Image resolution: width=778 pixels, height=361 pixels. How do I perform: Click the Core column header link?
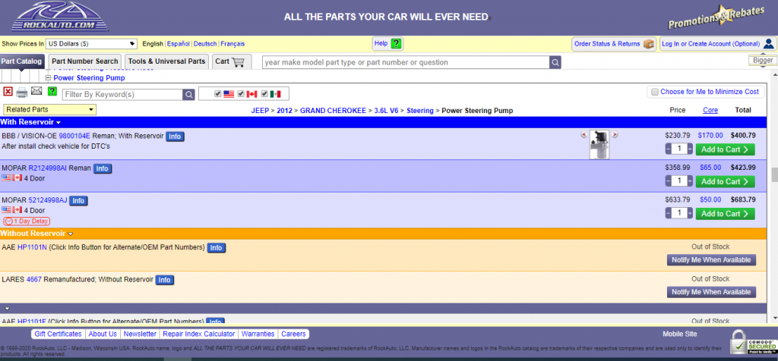coord(710,110)
